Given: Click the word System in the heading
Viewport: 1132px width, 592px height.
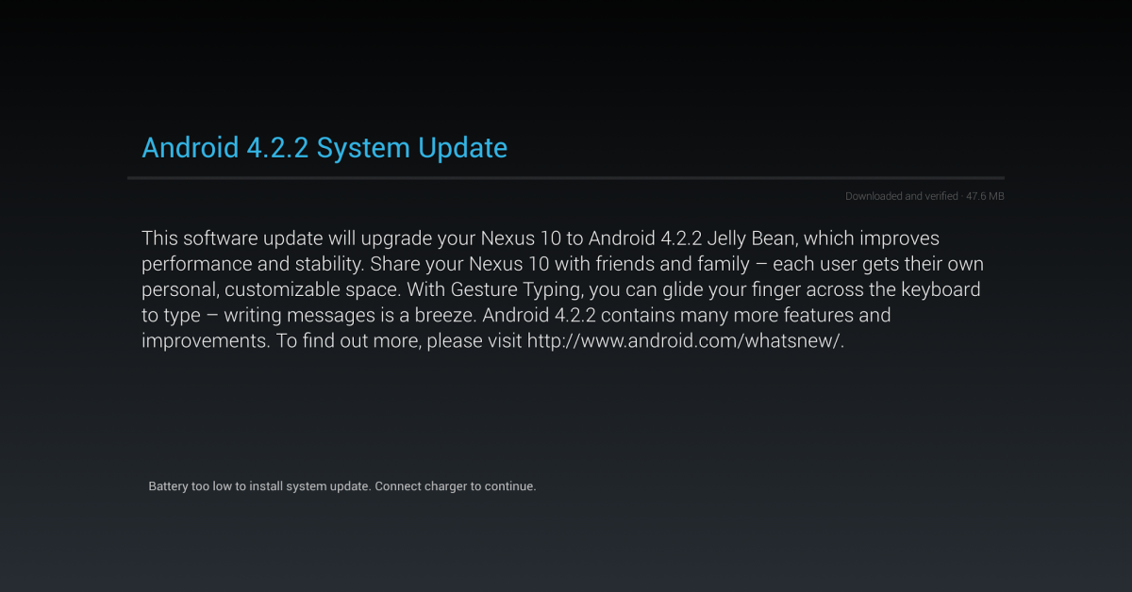Looking at the screenshot, I should coord(365,148).
